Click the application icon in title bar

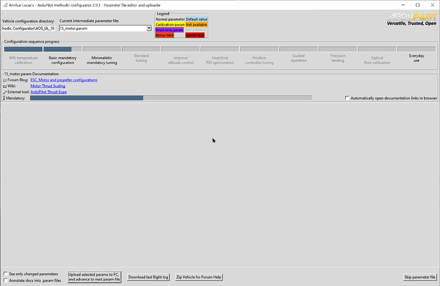point(5,4)
